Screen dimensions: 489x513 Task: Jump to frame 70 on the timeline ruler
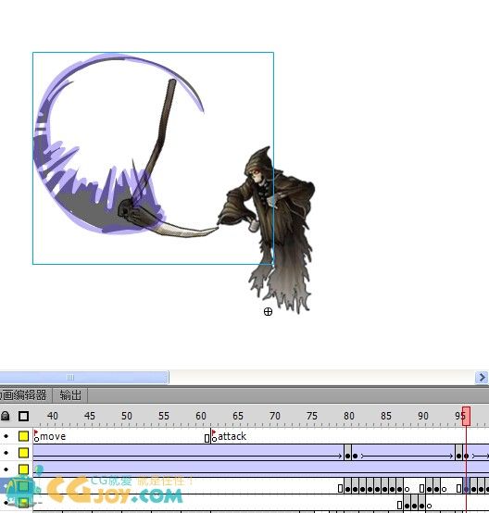tap(275, 416)
